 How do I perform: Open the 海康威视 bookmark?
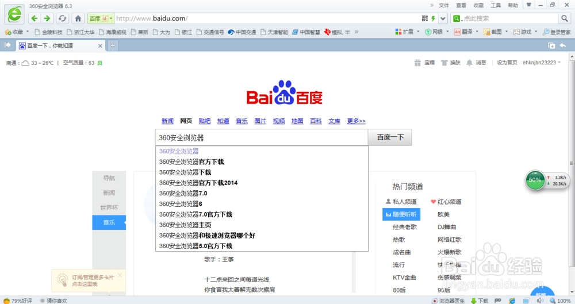(x=113, y=32)
